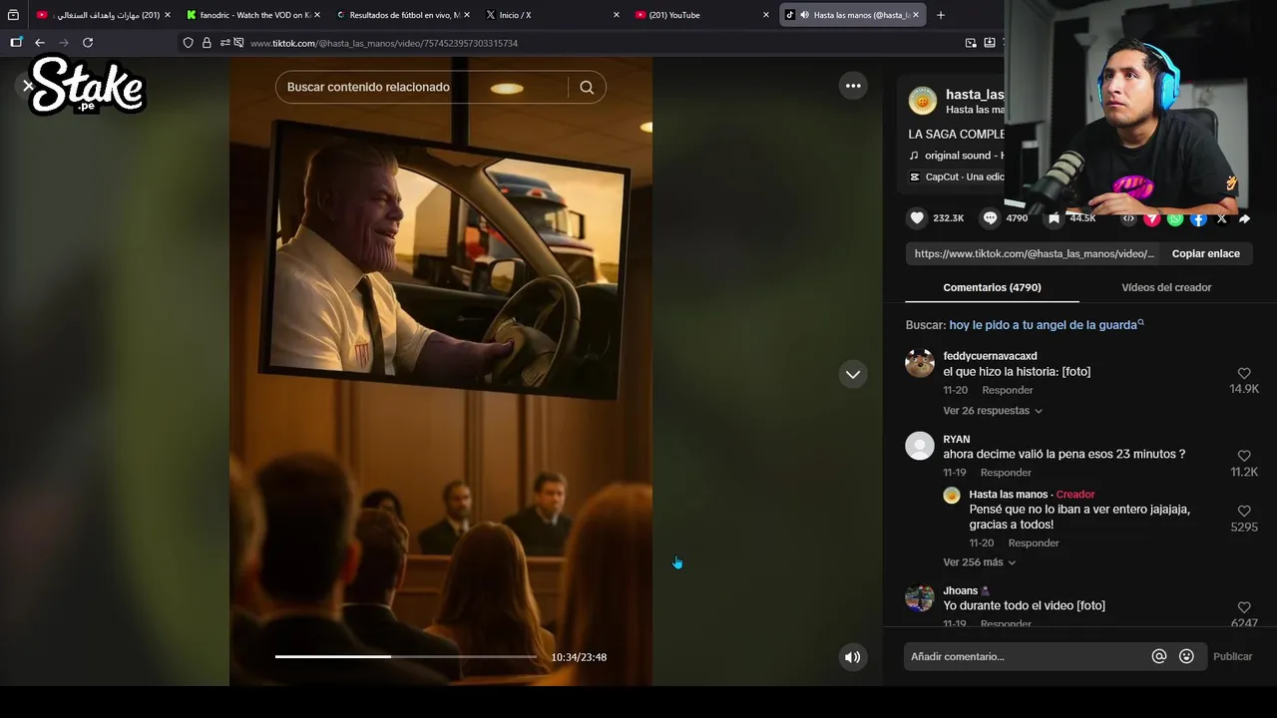This screenshot has height=718, width=1277.
Task: Click the search magnifier icon in video search
Action: point(587,87)
